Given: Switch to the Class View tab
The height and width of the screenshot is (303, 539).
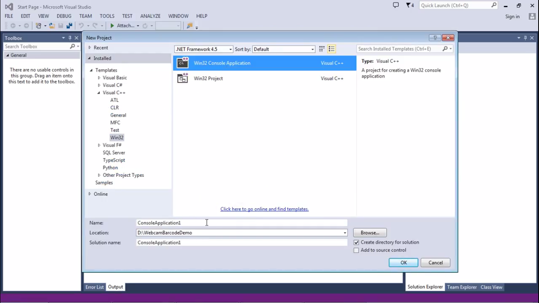Looking at the screenshot, I should (492, 287).
